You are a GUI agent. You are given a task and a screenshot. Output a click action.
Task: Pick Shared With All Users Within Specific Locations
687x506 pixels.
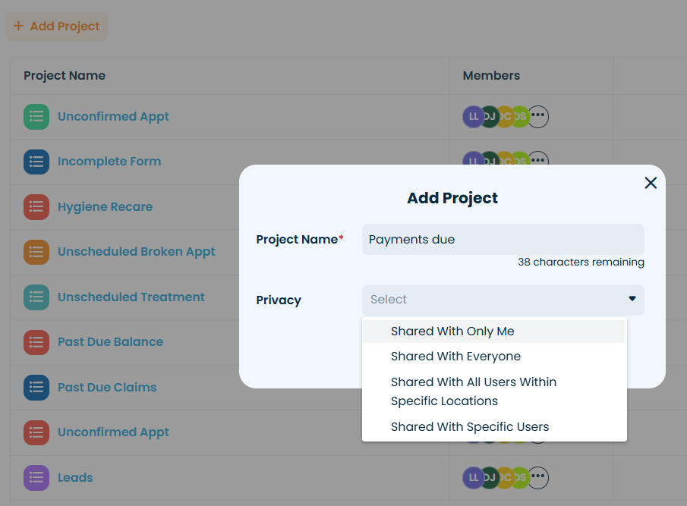coord(474,391)
